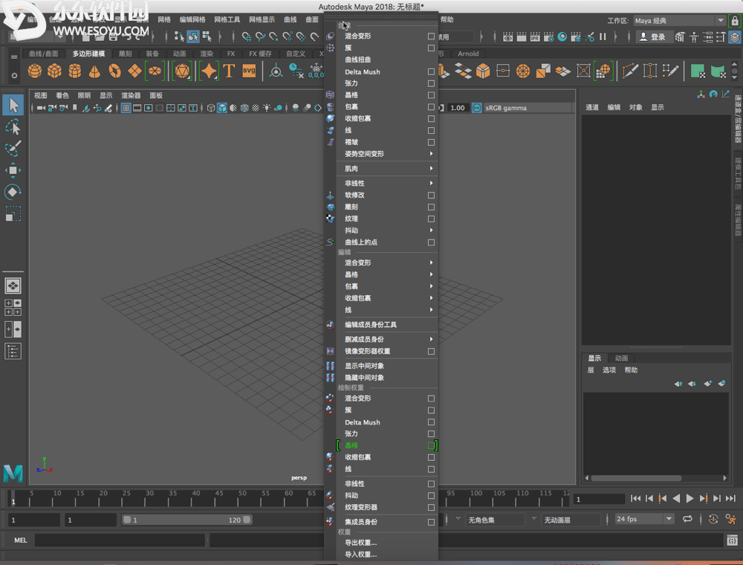743x565 pixels.
Task: Click the range slider bar ending at 120
Action: tap(187, 520)
